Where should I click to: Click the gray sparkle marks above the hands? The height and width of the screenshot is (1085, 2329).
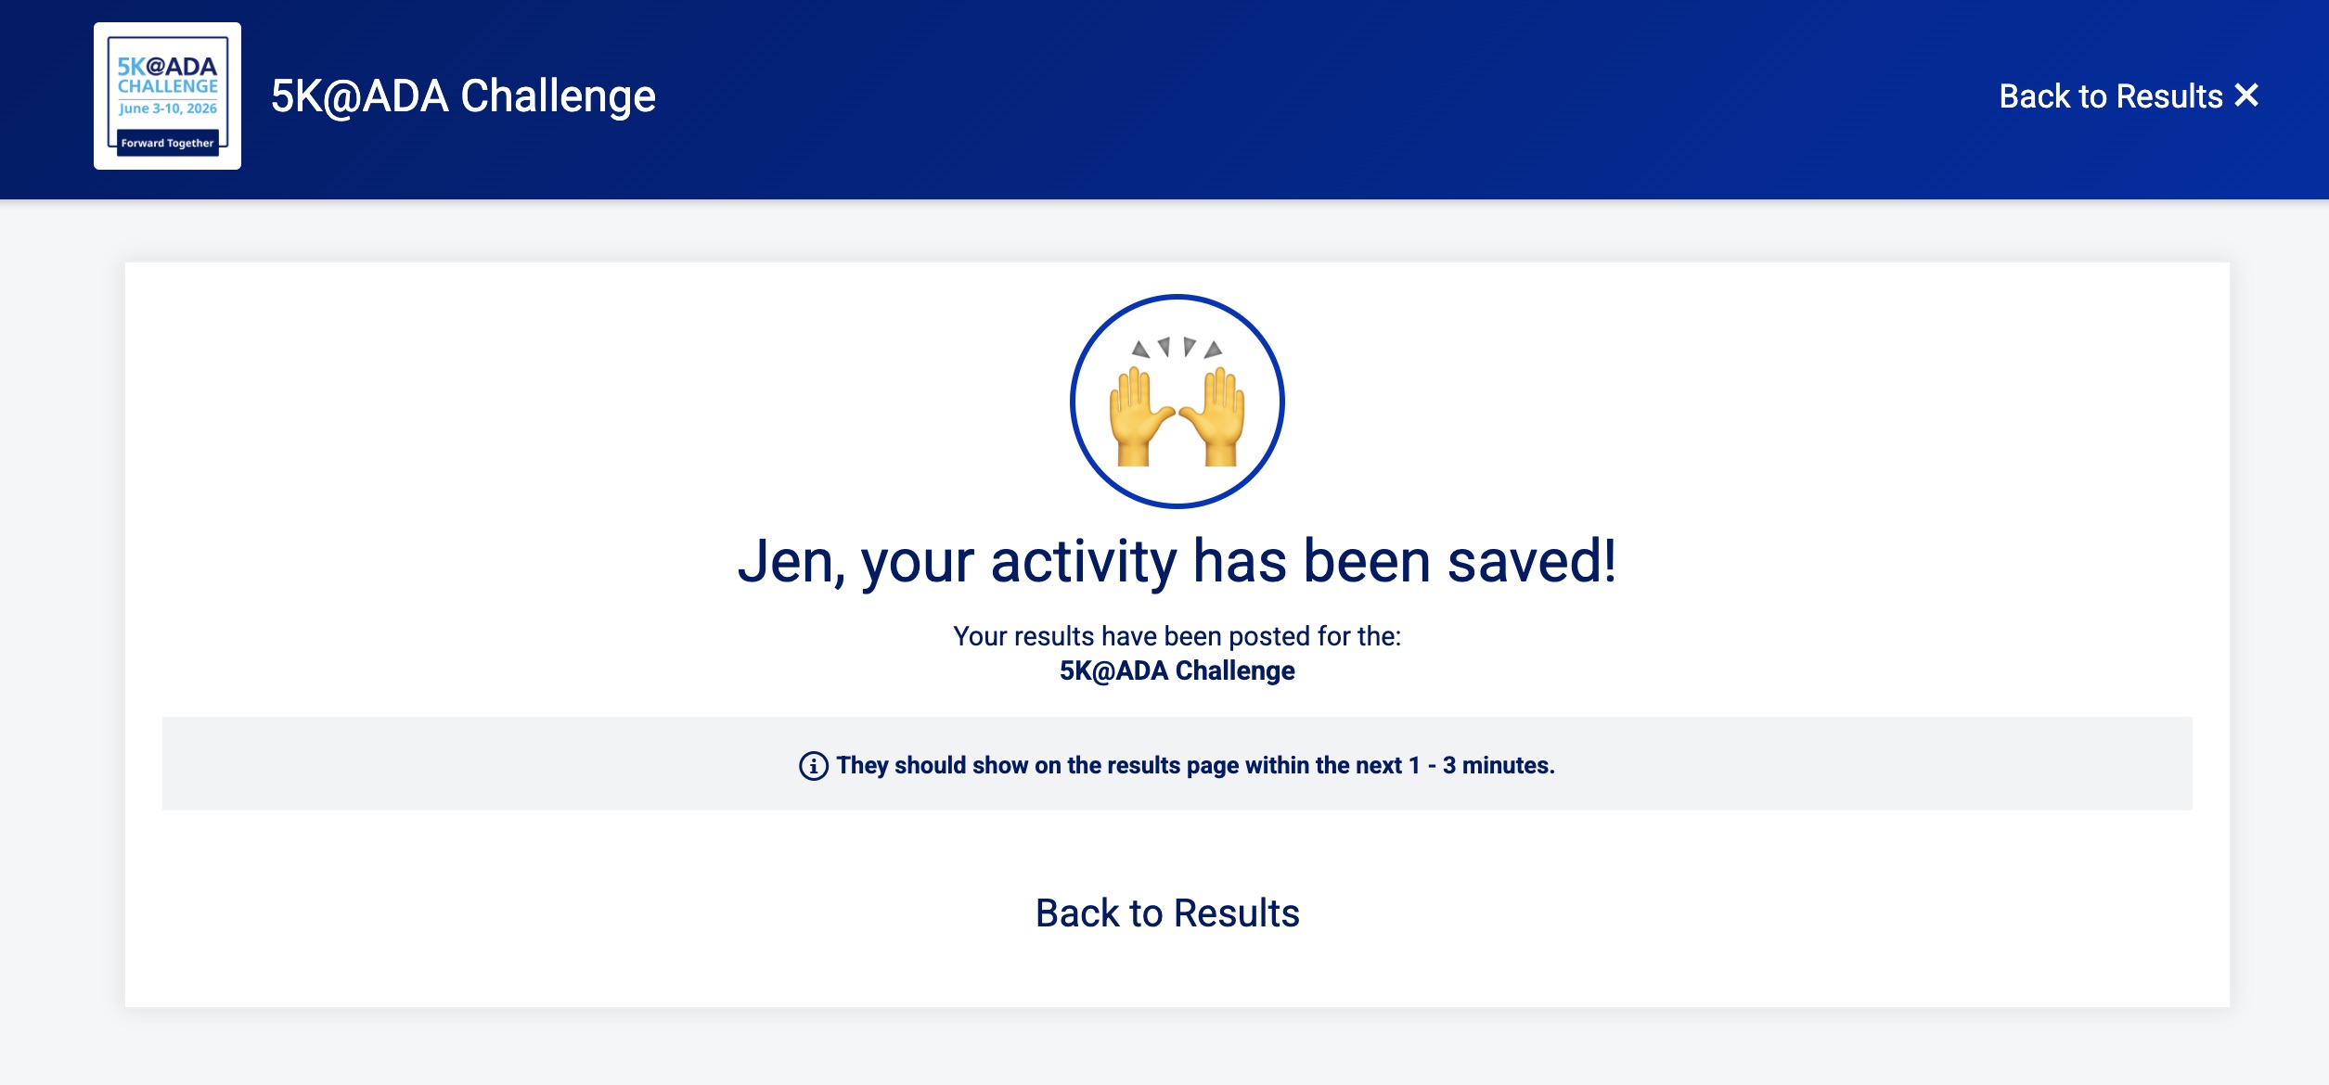1177,348
